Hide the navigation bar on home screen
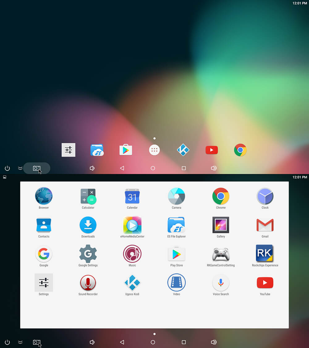The image size is (309, 348). 20,168
